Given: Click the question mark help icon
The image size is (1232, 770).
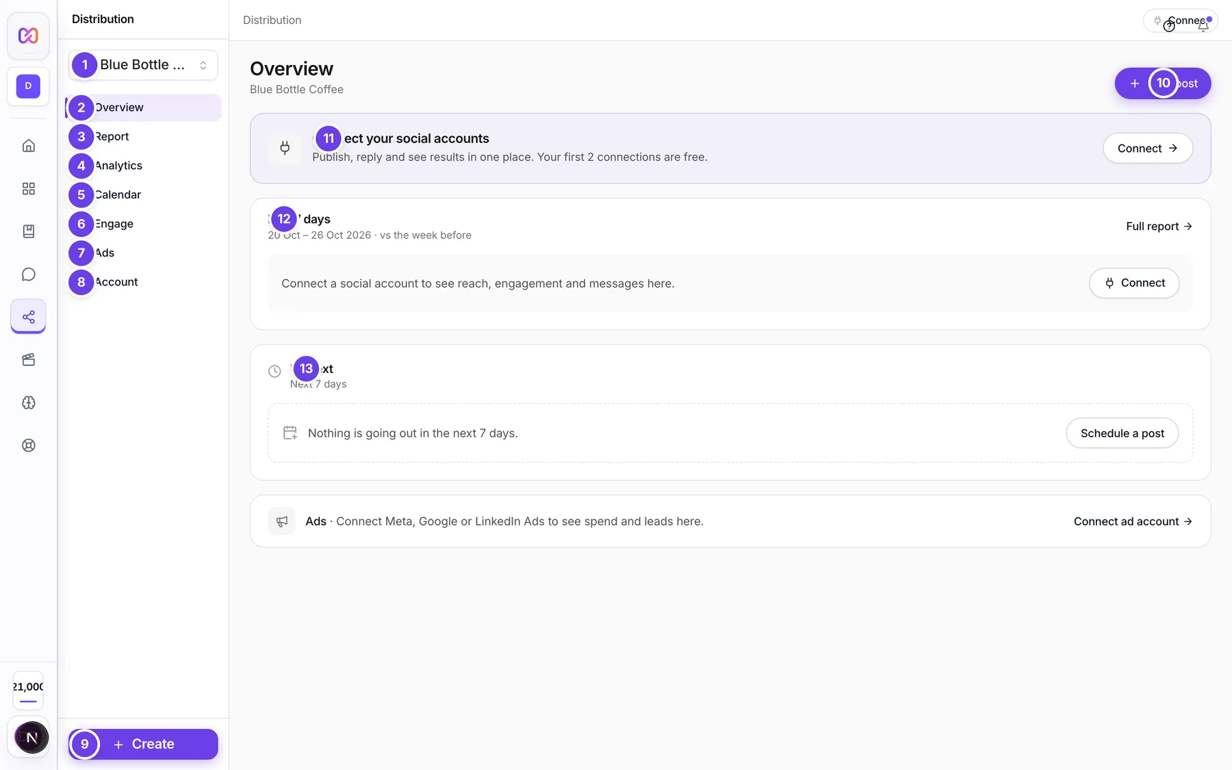Looking at the screenshot, I should pyautogui.click(x=1169, y=26).
